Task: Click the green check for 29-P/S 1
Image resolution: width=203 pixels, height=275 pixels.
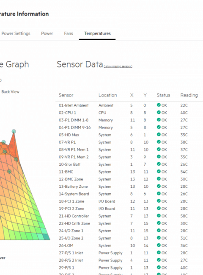Action: pyautogui.click(x=159, y=267)
